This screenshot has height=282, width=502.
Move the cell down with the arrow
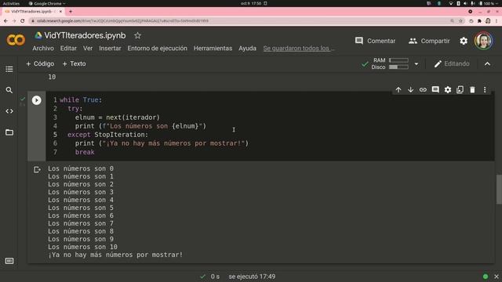(x=410, y=90)
